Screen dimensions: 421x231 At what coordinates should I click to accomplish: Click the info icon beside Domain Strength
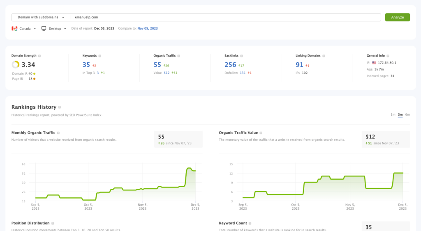coord(39,56)
